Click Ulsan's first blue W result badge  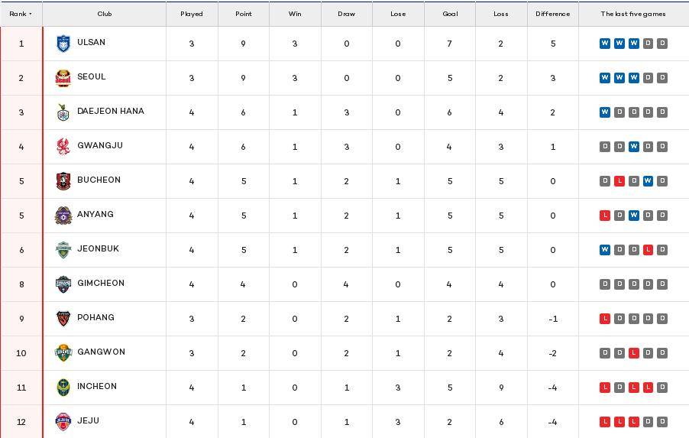(604, 44)
